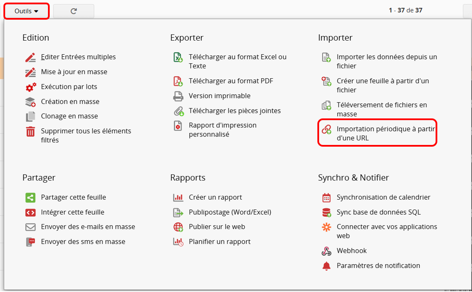Choose Mise à jour en masse
This screenshot has width=472, height=292.
[74, 72]
